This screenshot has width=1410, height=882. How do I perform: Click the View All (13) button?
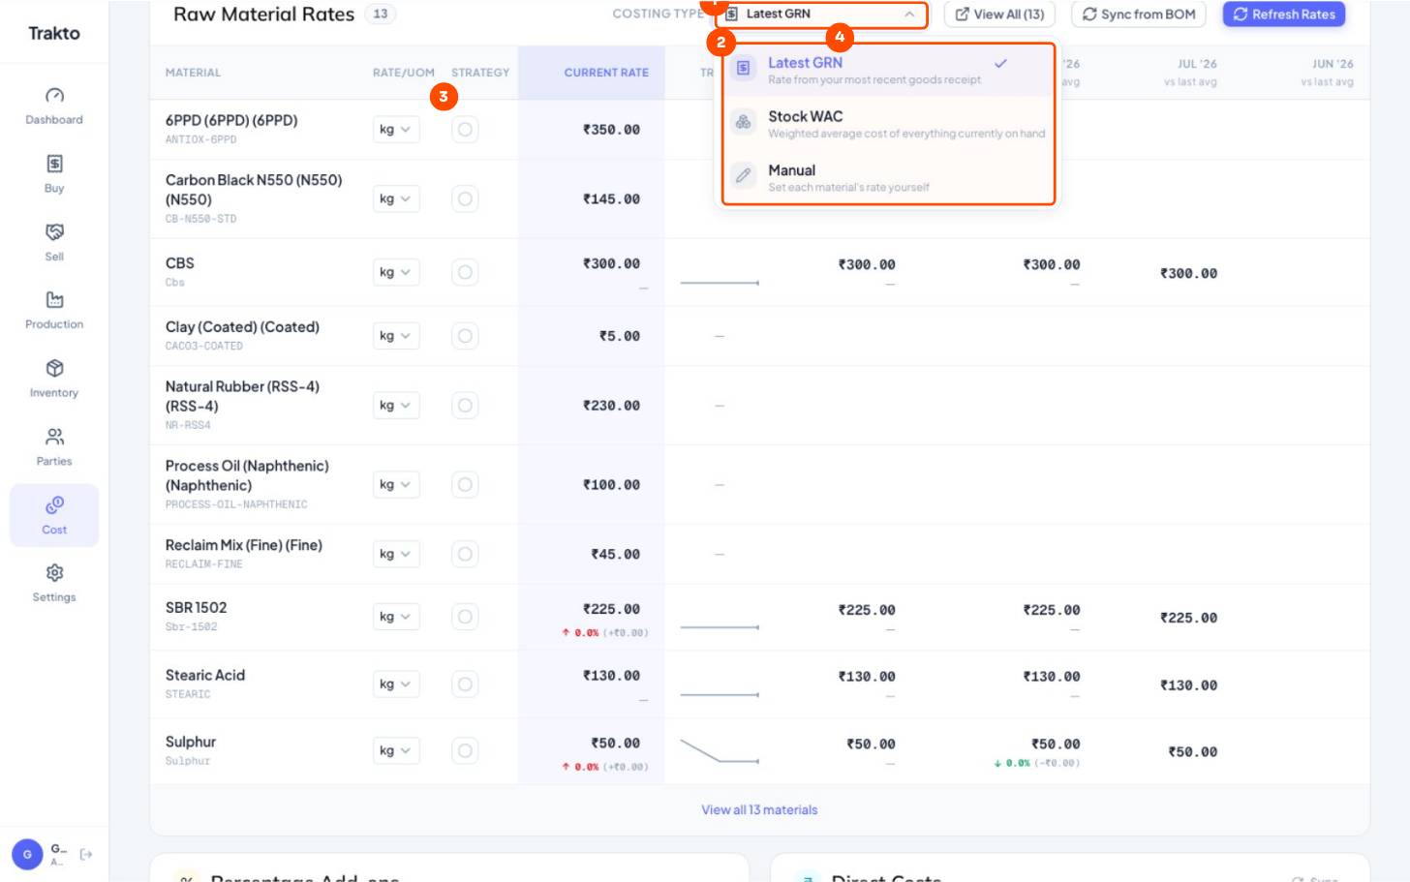coord(999,14)
